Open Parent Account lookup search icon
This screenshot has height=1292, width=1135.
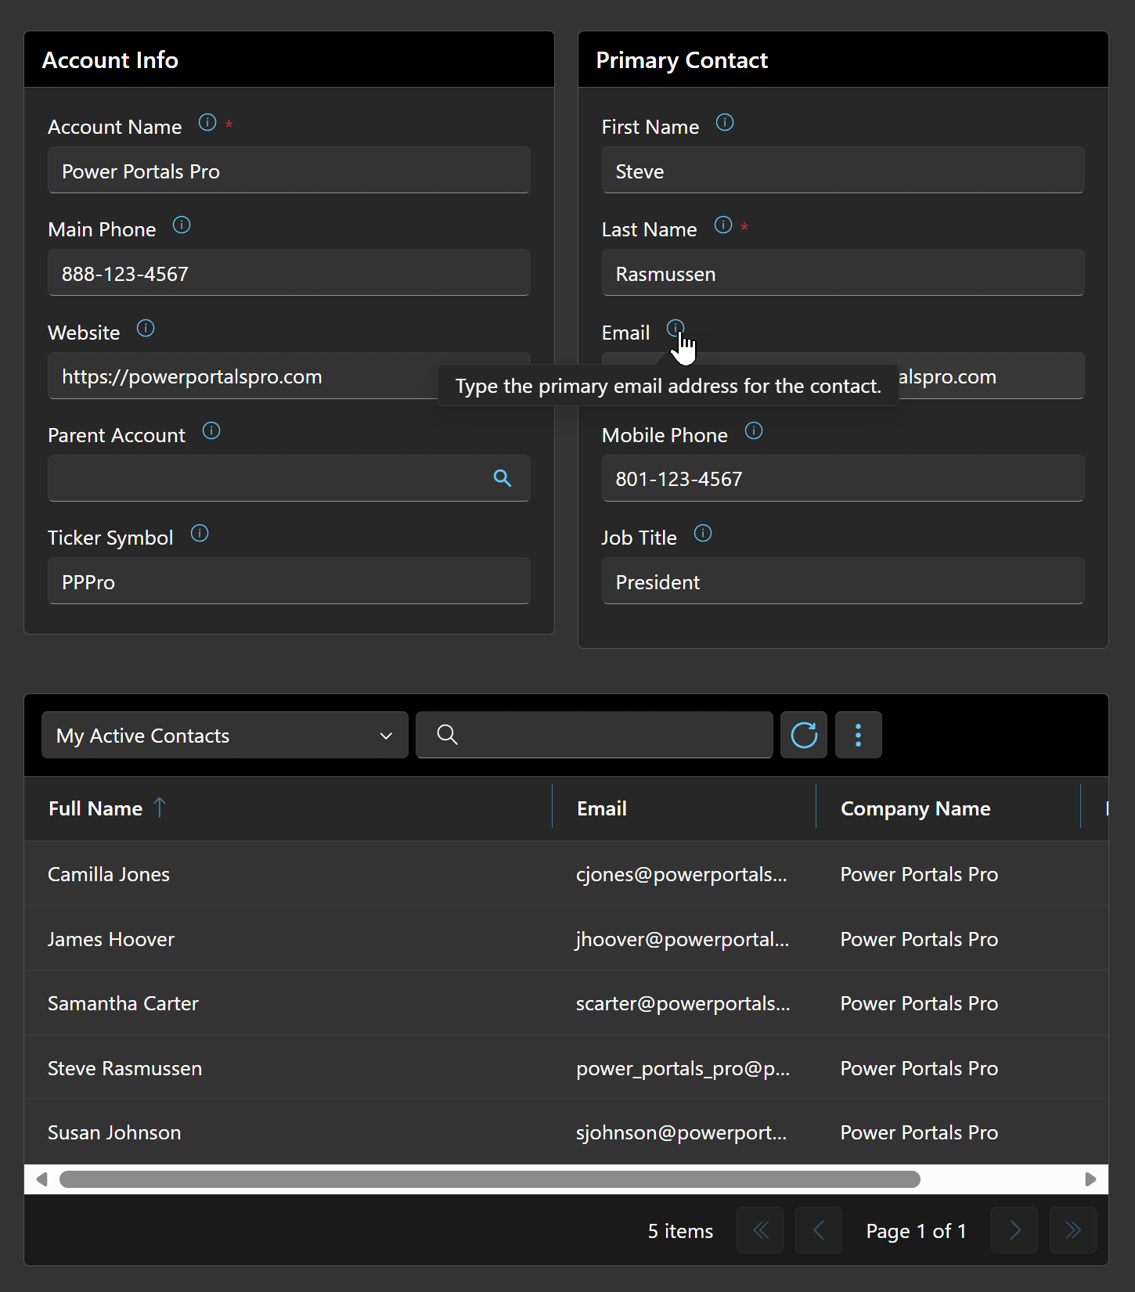(503, 478)
